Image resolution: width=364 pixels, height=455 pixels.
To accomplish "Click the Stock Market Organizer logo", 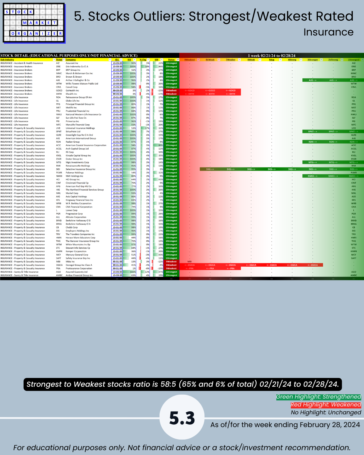I will [34, 23].
